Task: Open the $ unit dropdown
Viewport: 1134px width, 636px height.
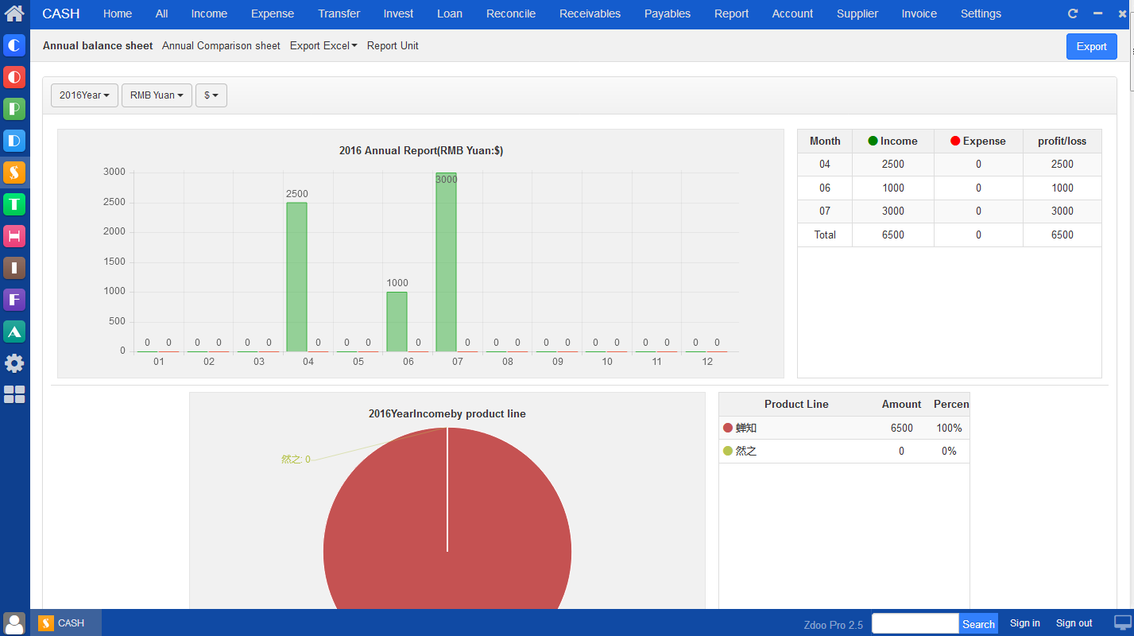Action: tap(211, 95)
